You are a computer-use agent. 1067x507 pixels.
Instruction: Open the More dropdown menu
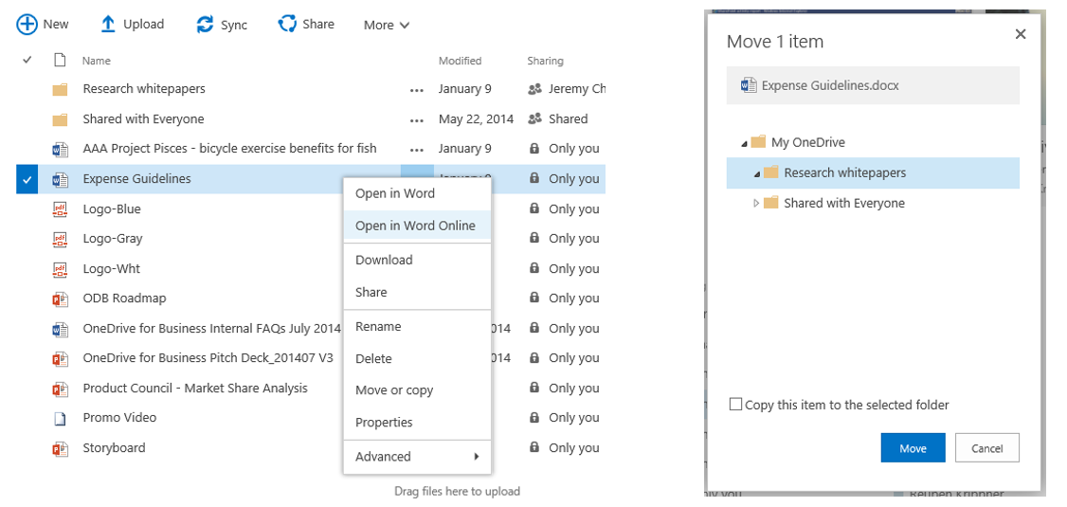(387, 26)
